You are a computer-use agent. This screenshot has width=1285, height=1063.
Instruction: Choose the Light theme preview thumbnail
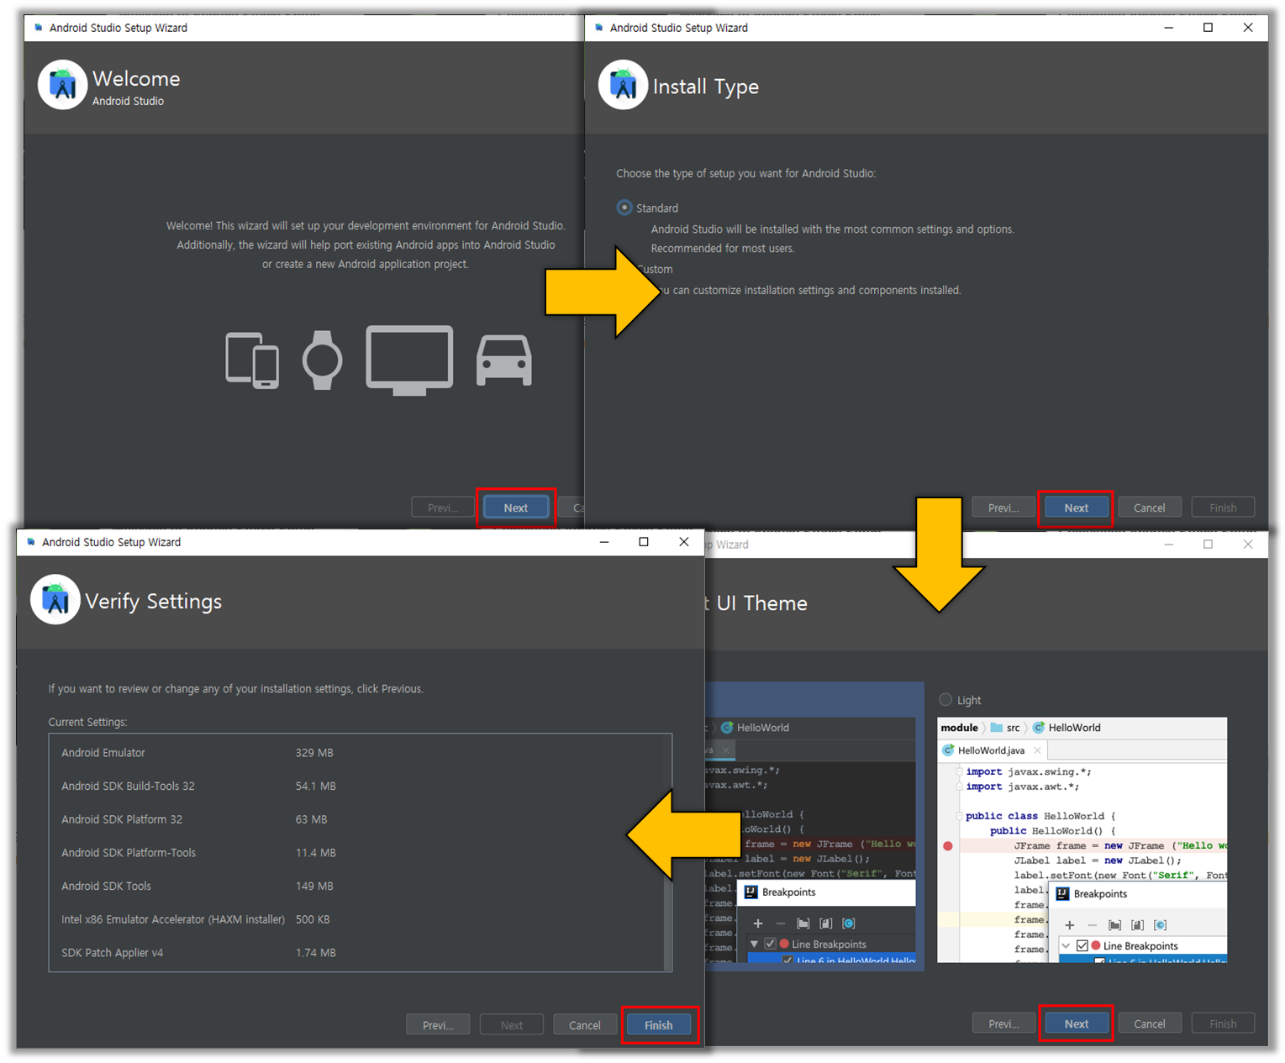point(1082,839)
